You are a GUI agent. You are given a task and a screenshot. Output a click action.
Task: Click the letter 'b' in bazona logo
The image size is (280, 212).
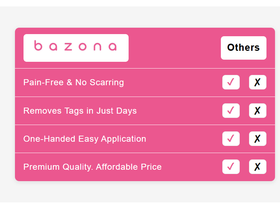coord(38,46)
